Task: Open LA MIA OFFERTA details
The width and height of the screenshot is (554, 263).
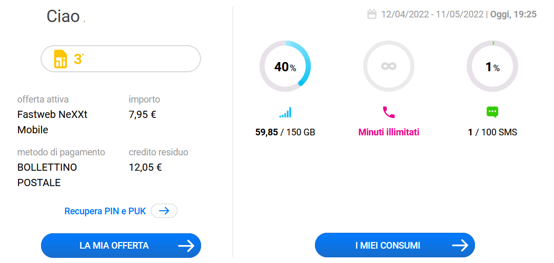Action: pos(114,246)
